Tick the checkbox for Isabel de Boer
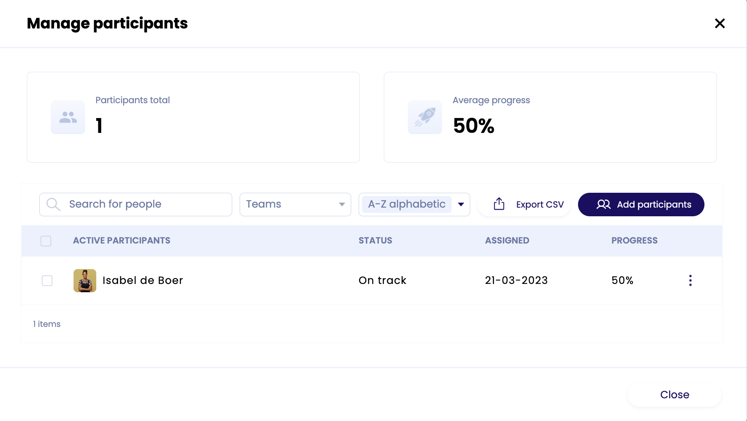This screenshot has height=421, width=747. point(47,281)
